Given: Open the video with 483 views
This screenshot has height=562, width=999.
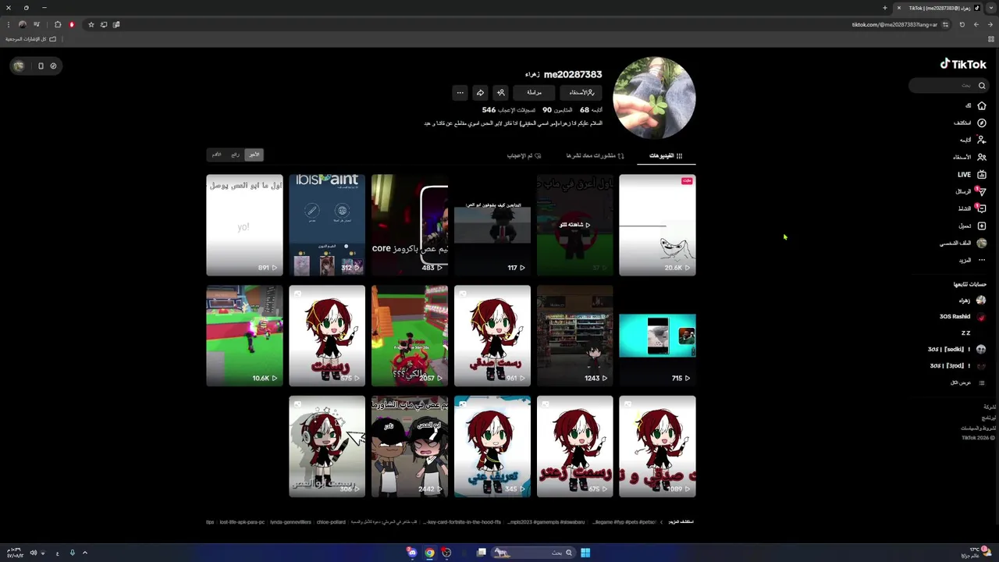Looking at the screenshot, I should 410,225.
